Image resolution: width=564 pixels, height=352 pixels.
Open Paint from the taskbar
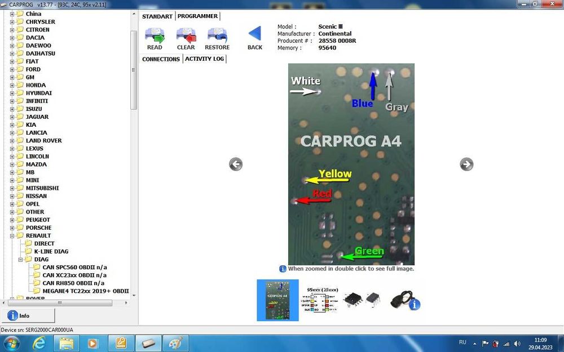pos(175,344)
